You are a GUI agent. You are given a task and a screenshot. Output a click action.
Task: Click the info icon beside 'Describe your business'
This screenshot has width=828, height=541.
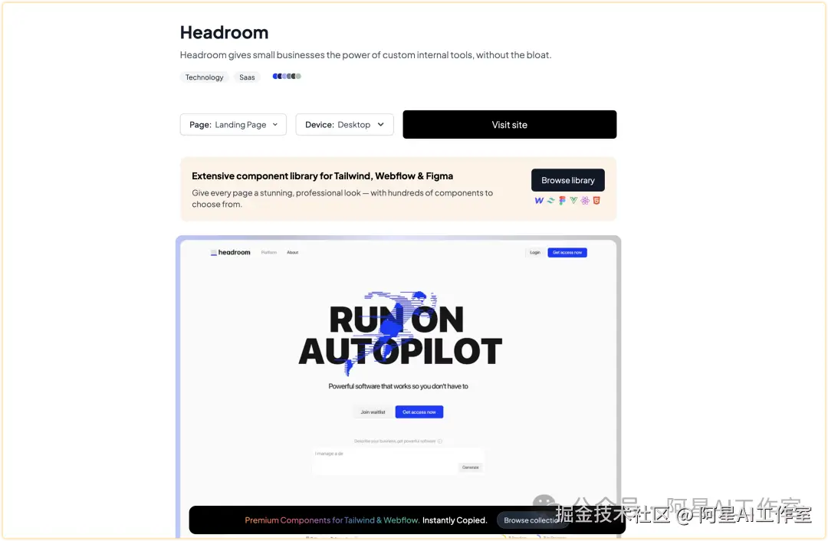coord(440,441)
